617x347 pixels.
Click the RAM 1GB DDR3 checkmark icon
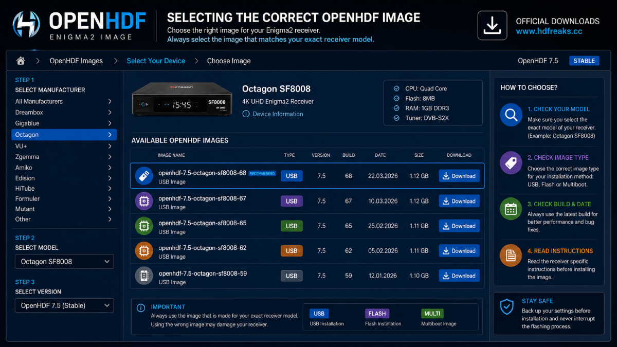pos(396,108)
